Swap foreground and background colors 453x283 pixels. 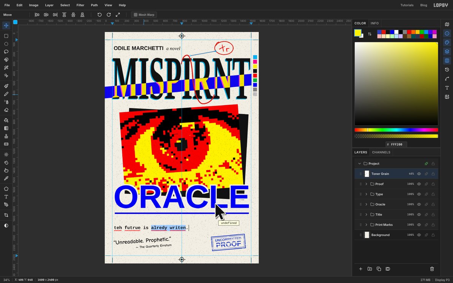click(x=370, y=34)
